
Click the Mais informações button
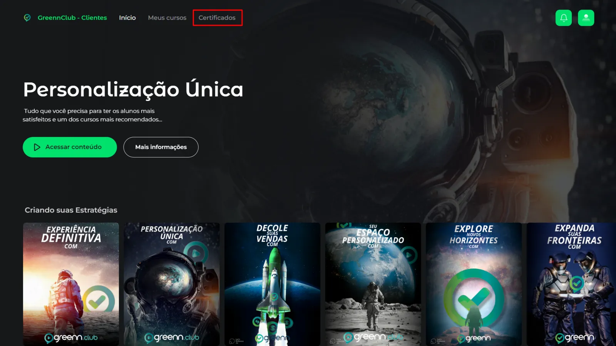[161, 147]
